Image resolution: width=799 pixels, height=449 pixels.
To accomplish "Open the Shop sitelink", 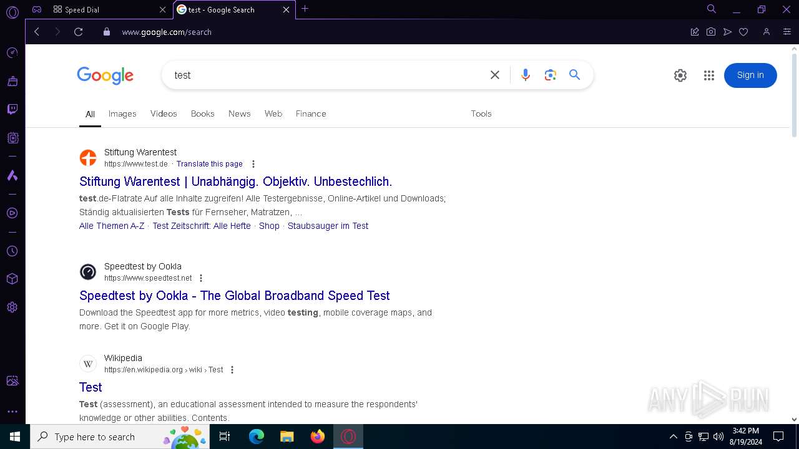I will (x=269, y=226).
